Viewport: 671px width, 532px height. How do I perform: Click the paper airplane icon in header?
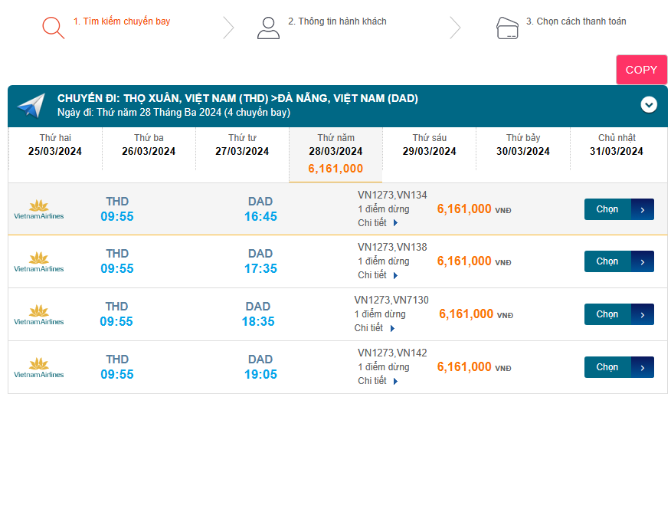coord(31,105)
